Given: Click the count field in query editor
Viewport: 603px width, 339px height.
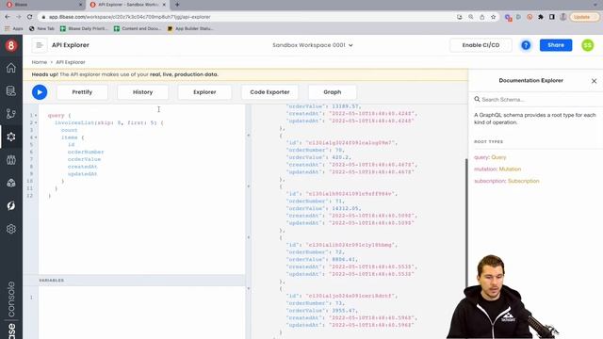Looking at the screenshot, I should click(x=69, y=130).
